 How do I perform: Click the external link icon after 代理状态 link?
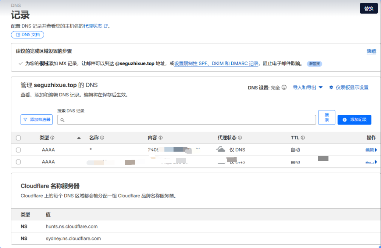[x=106, y=26]
